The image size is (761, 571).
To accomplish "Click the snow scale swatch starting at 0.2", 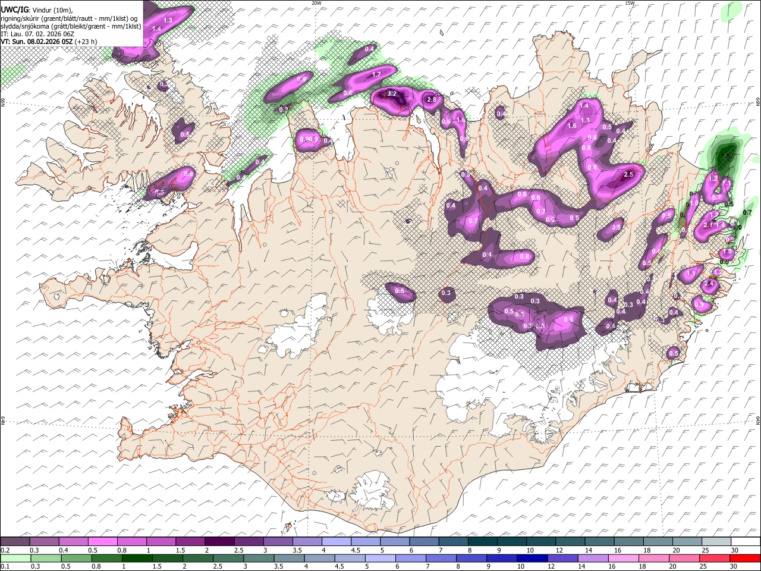I will pyautogui.click(x=15, y=542).
